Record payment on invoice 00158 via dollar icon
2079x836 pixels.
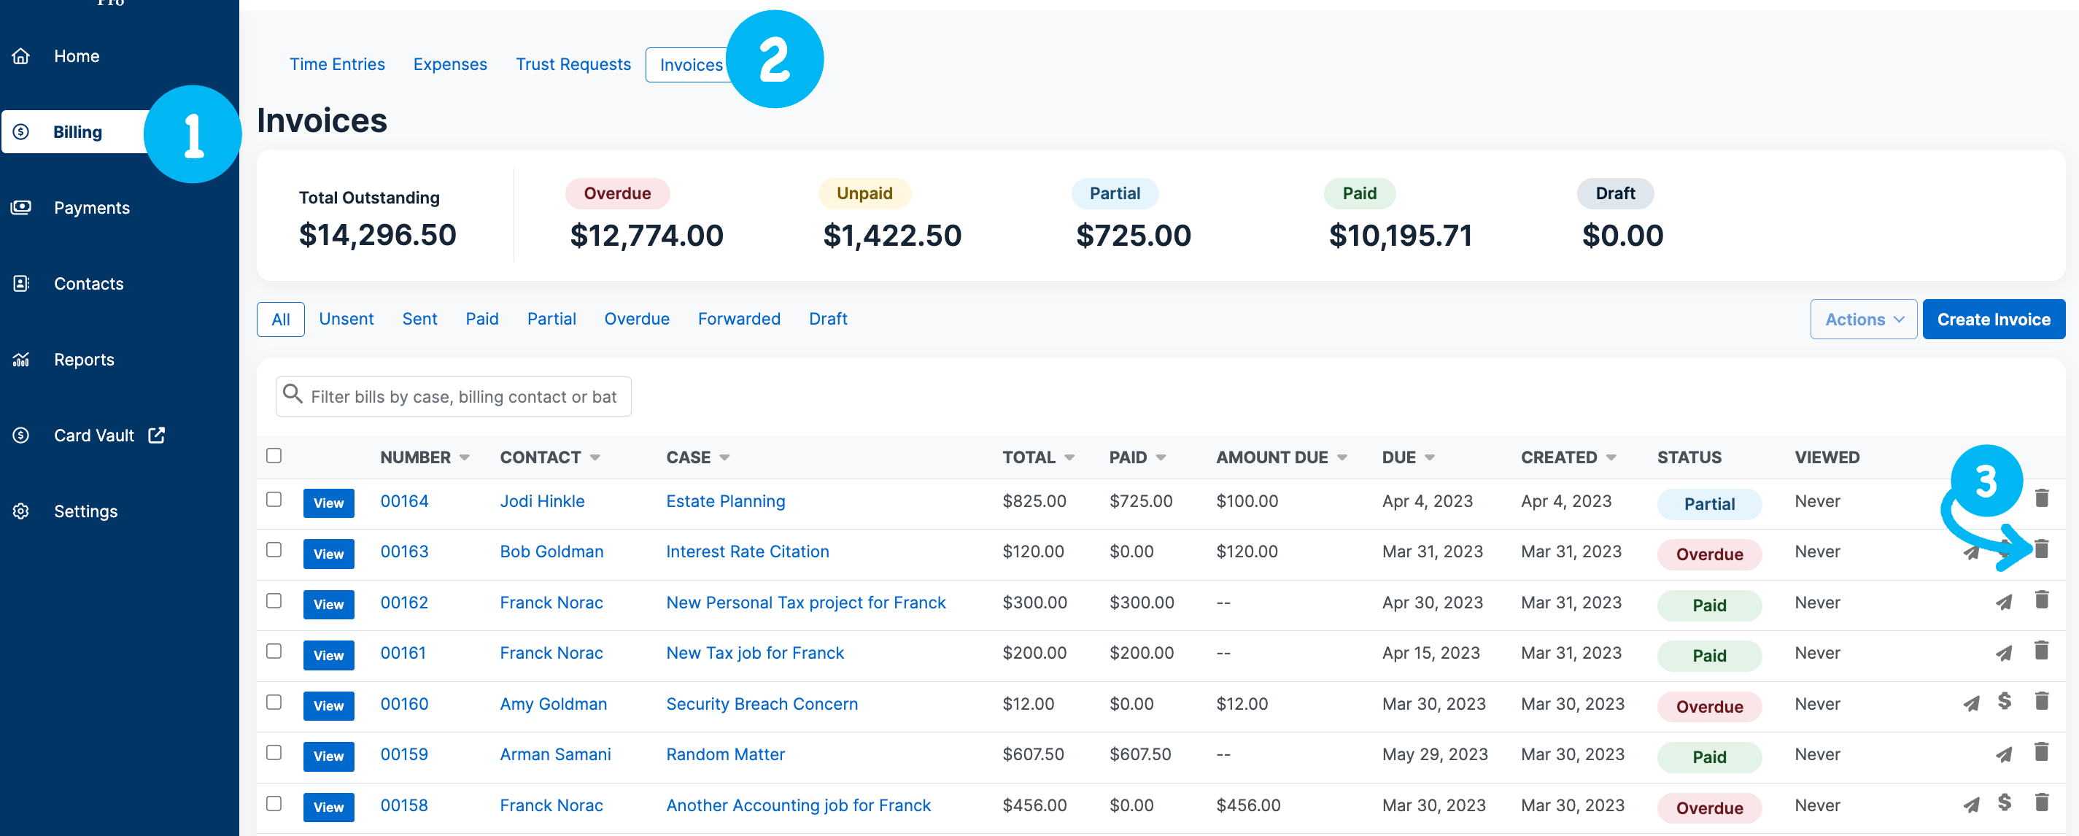(x=2005, y=804)
